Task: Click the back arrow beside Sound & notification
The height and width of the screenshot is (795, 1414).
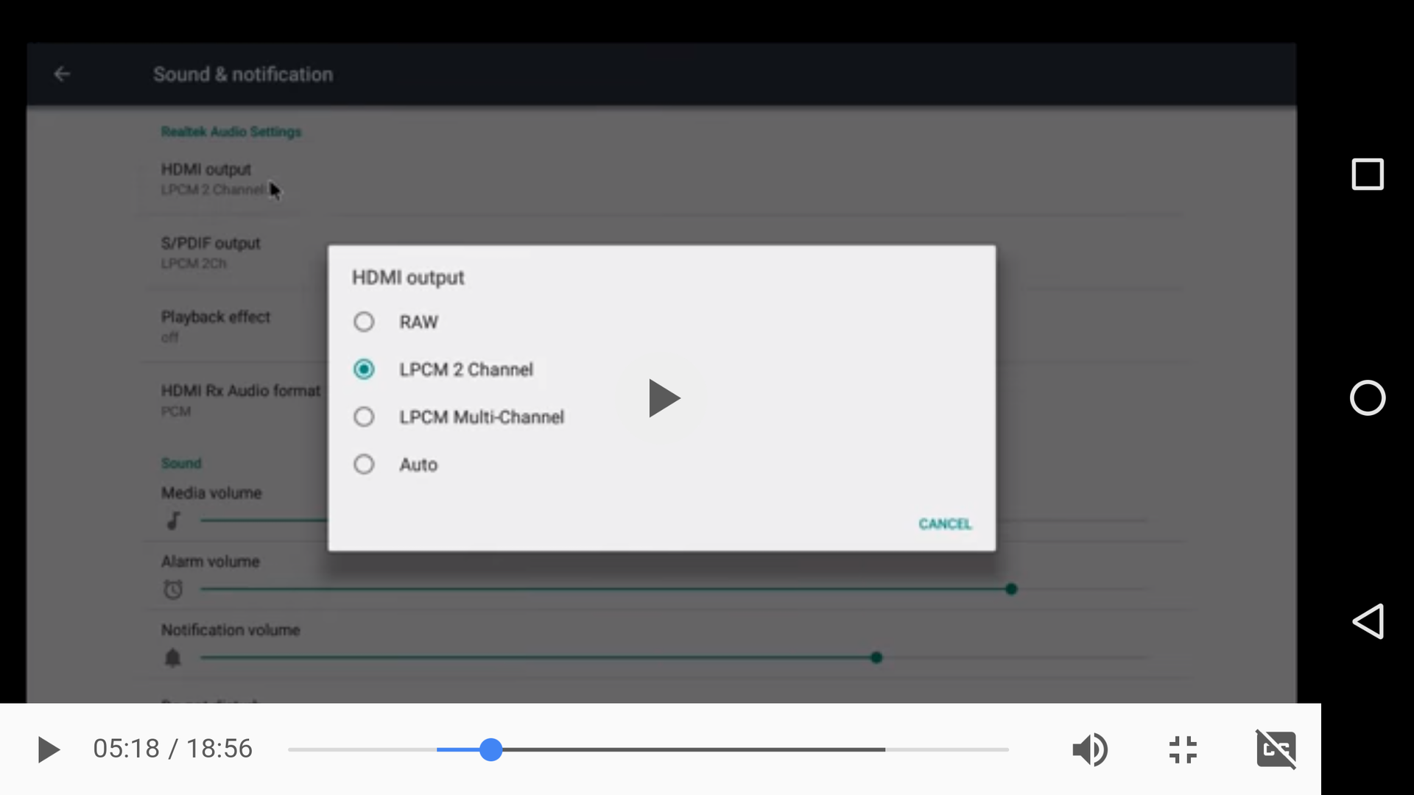Action: [62, 74]
